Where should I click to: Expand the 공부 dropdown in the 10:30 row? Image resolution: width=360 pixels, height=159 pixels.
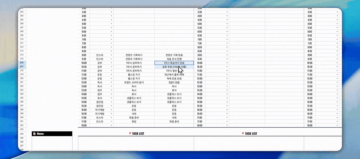pos(111,67)
